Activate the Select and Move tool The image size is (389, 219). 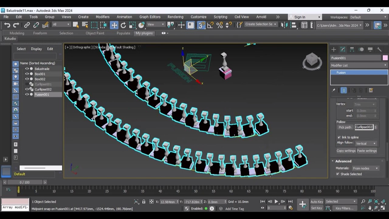(114, 25)
